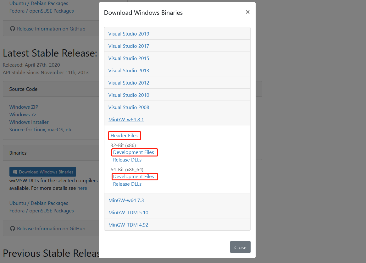Follow the 'here' link for more details
The width and height of the screenshot is (366, 263).
(x=82, y=188)
